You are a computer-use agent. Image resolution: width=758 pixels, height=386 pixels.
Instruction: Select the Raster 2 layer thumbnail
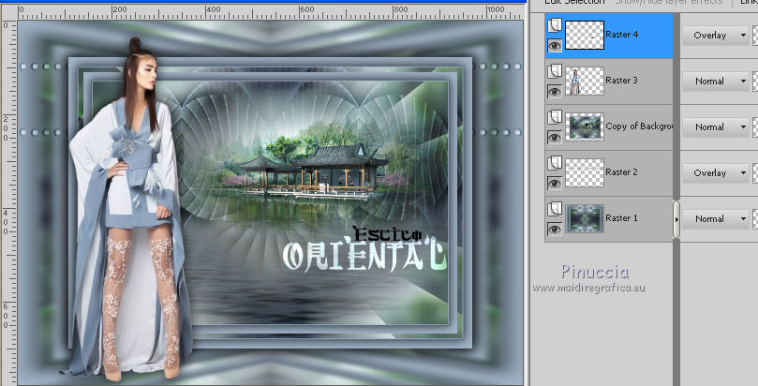pos(585,172)
